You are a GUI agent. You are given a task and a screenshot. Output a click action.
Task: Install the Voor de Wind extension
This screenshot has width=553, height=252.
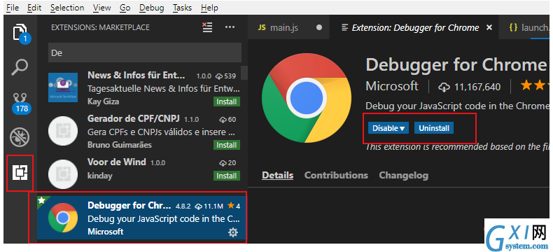(x=226, y=176)
